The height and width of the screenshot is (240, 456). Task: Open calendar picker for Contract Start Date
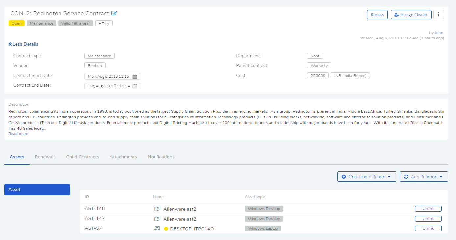(x=135, y=76)
